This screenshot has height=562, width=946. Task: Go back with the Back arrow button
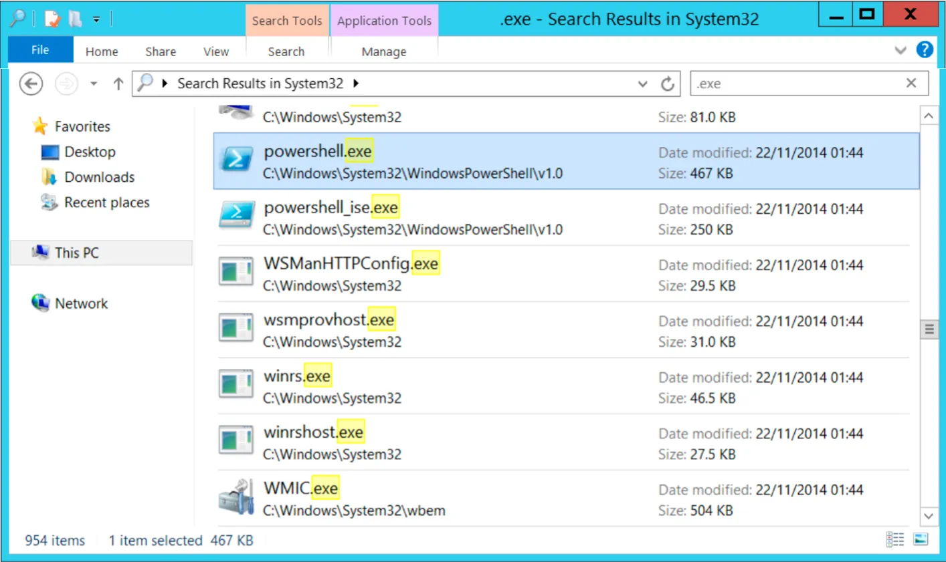31,84
